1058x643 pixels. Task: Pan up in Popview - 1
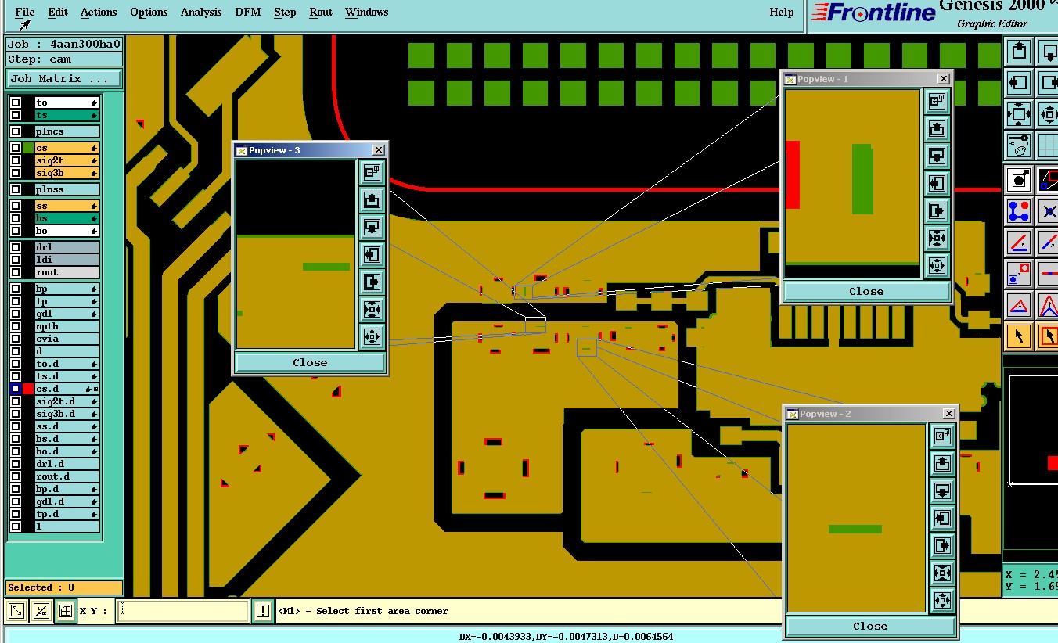tap(937, 128)
